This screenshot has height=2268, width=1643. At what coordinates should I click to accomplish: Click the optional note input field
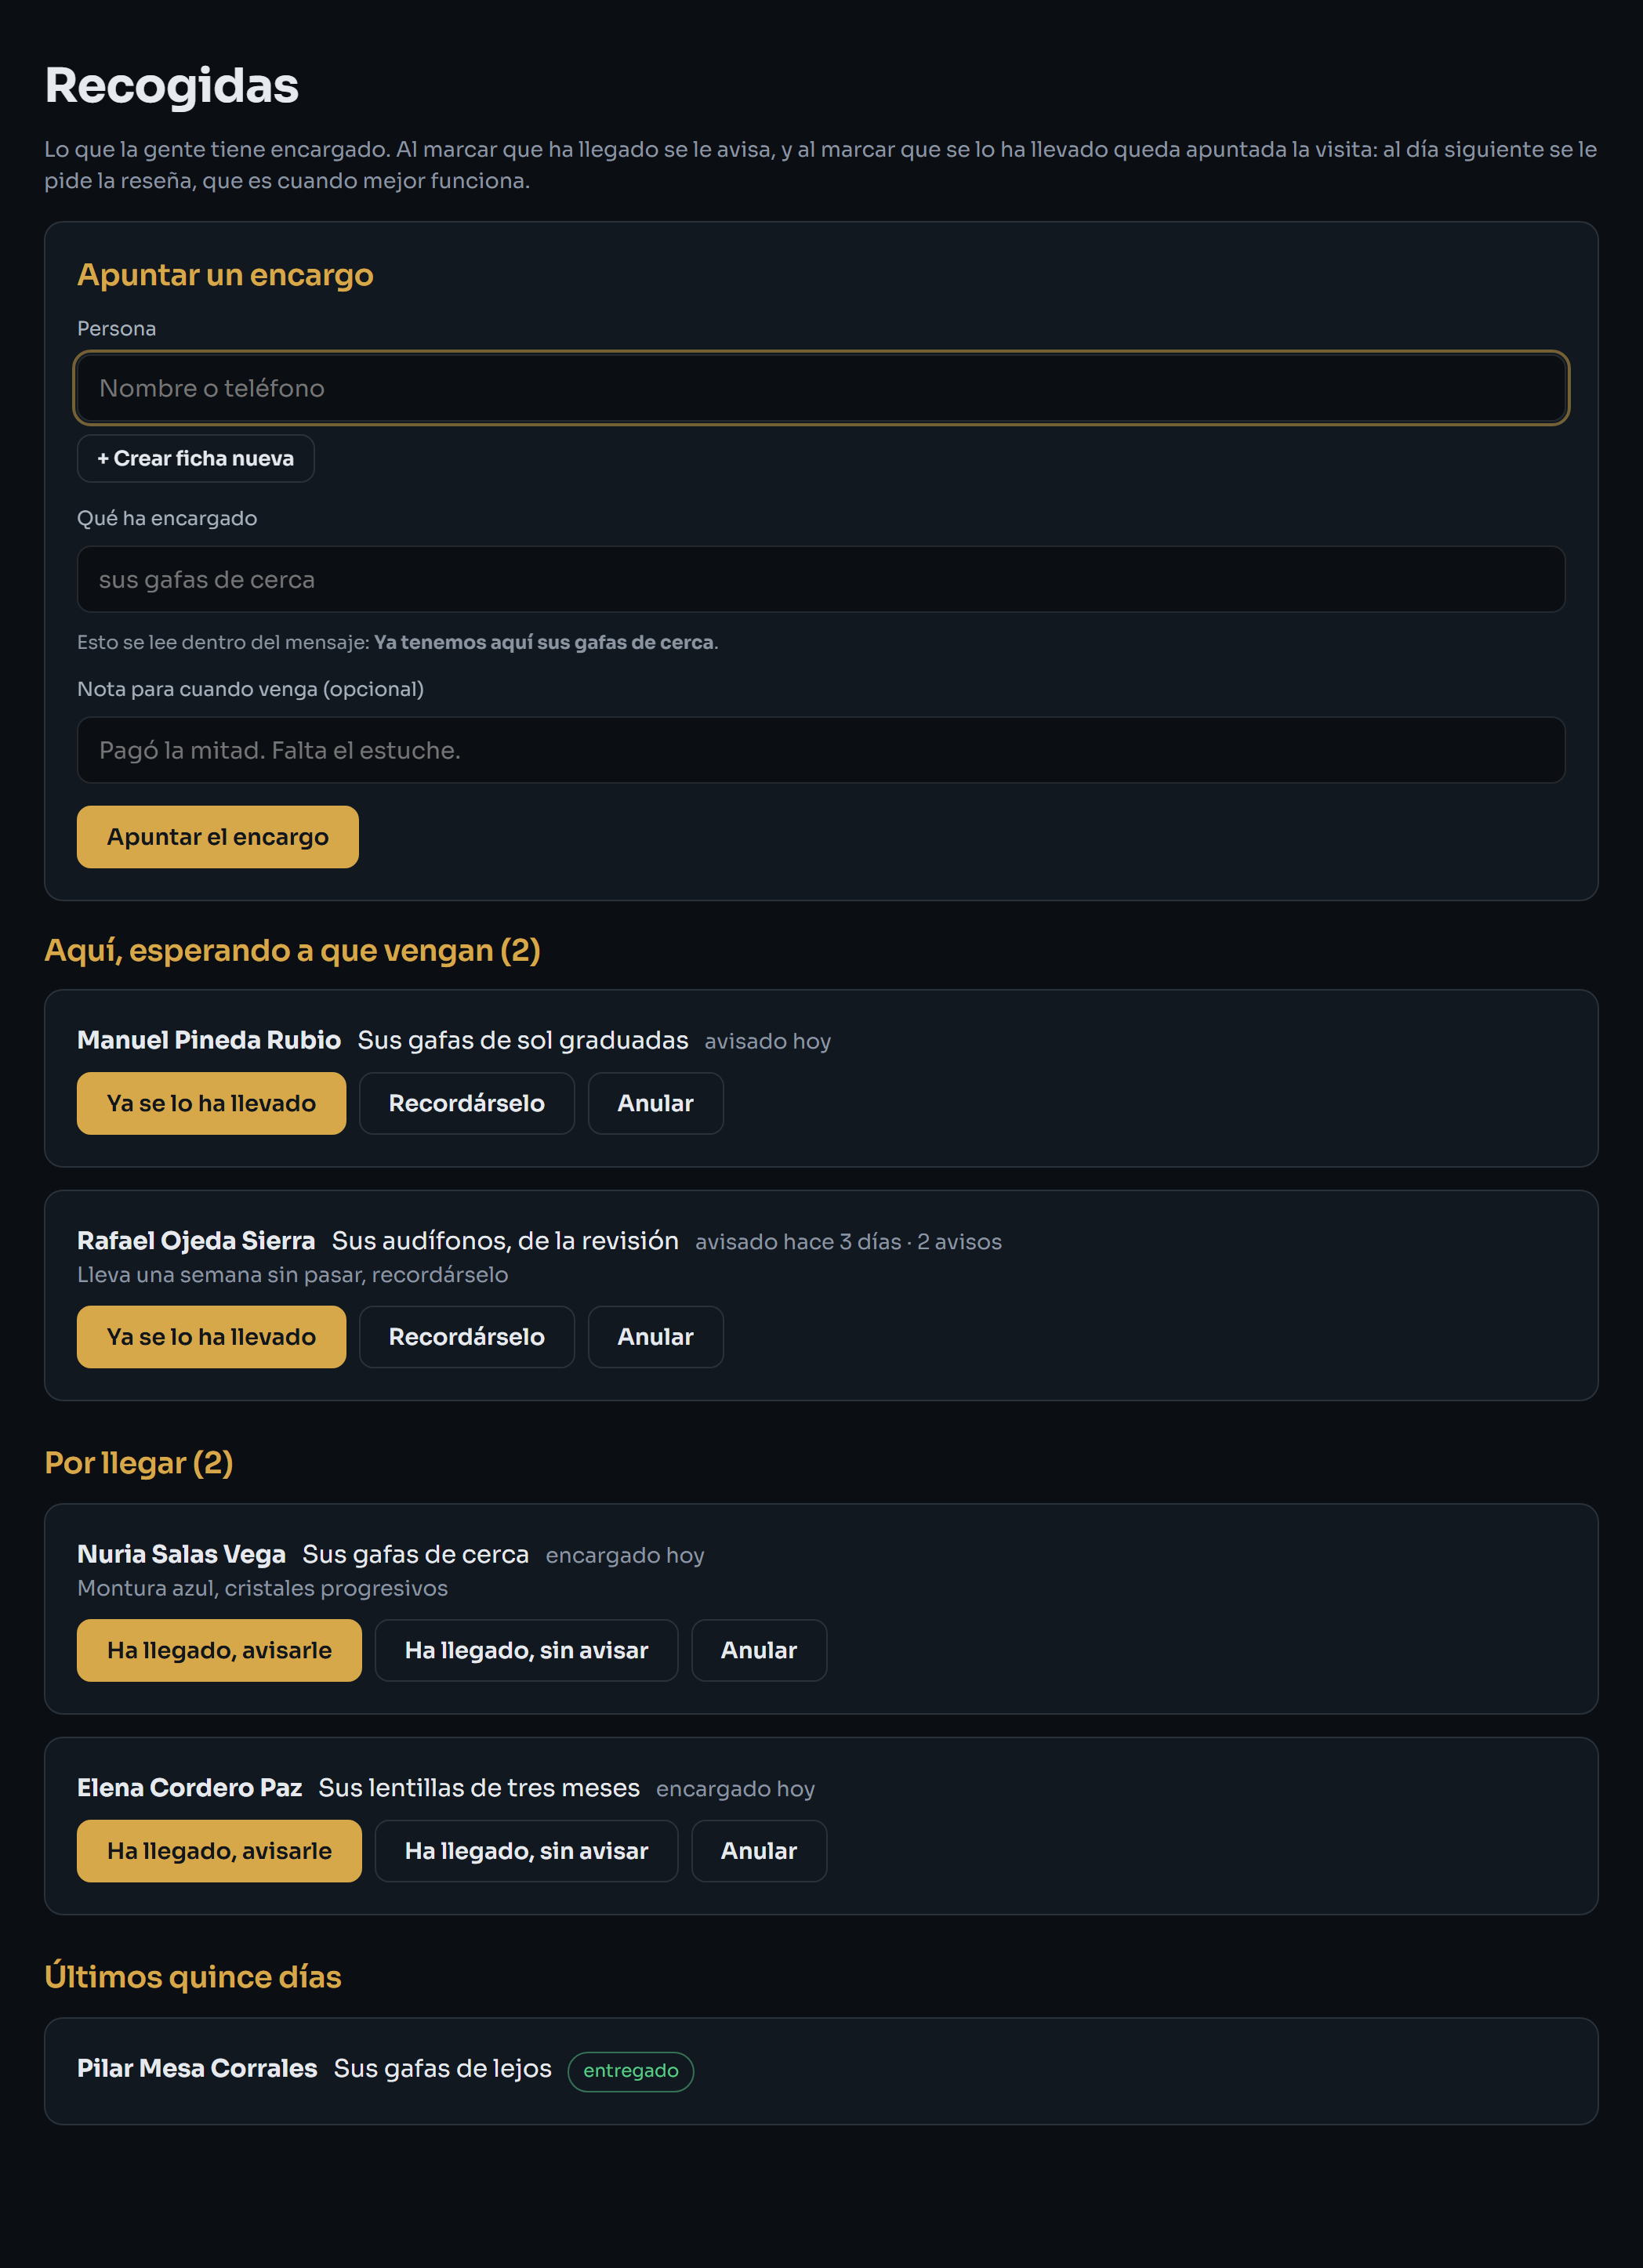click(x=821, y=750)
